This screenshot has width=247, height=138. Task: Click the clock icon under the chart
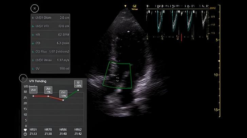pos(25,134)
